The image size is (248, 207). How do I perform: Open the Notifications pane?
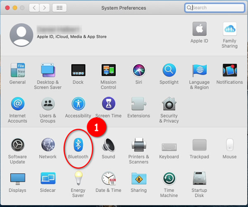coord(229,71)
